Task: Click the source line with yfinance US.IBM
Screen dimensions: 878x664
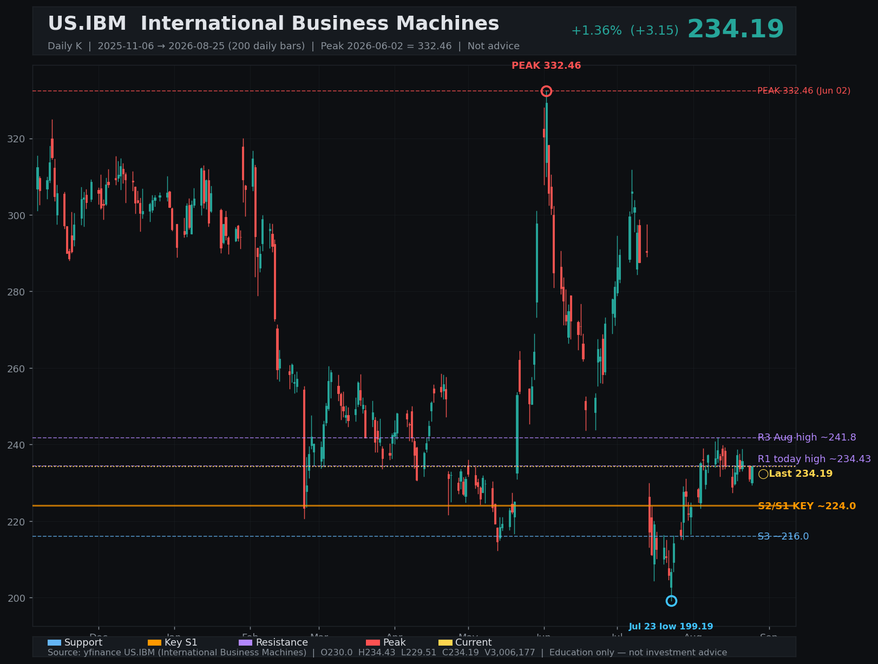Action: (x=387, y=653)
